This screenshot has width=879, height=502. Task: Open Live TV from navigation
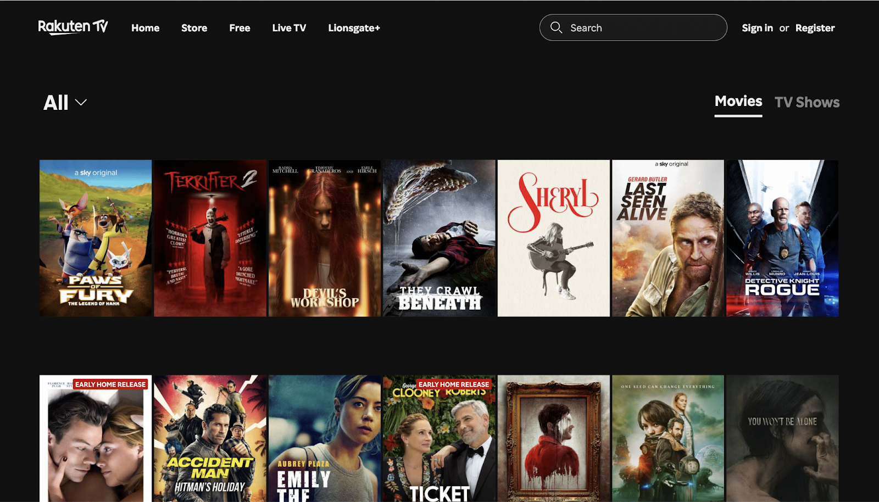pos(289,28)
